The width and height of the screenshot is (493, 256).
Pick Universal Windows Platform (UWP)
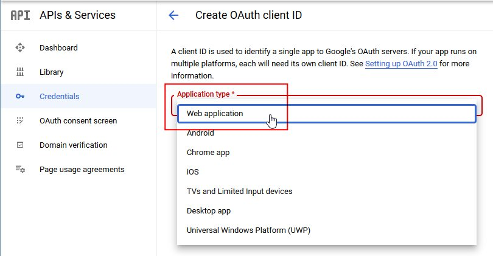249,230
